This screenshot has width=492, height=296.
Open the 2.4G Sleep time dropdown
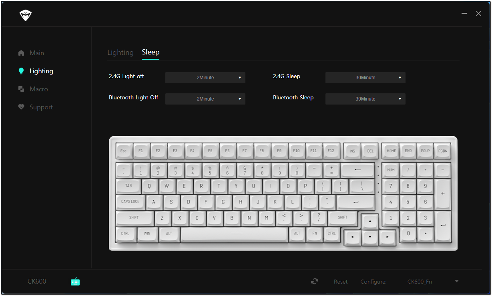(x=365, y=78)
